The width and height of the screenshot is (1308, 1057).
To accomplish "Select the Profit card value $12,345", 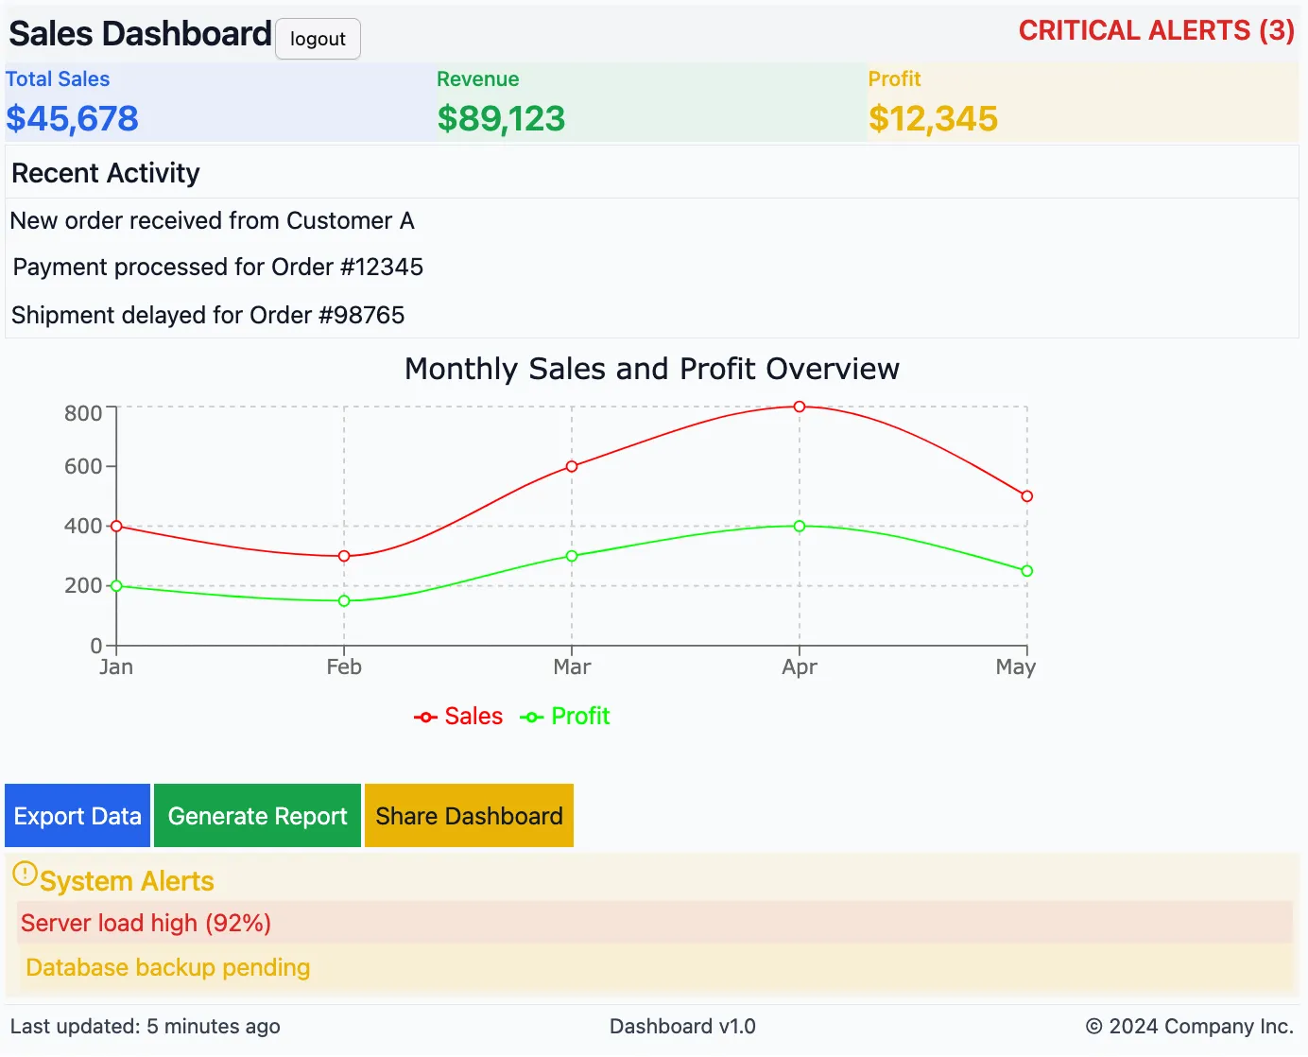I will point(933,118).
